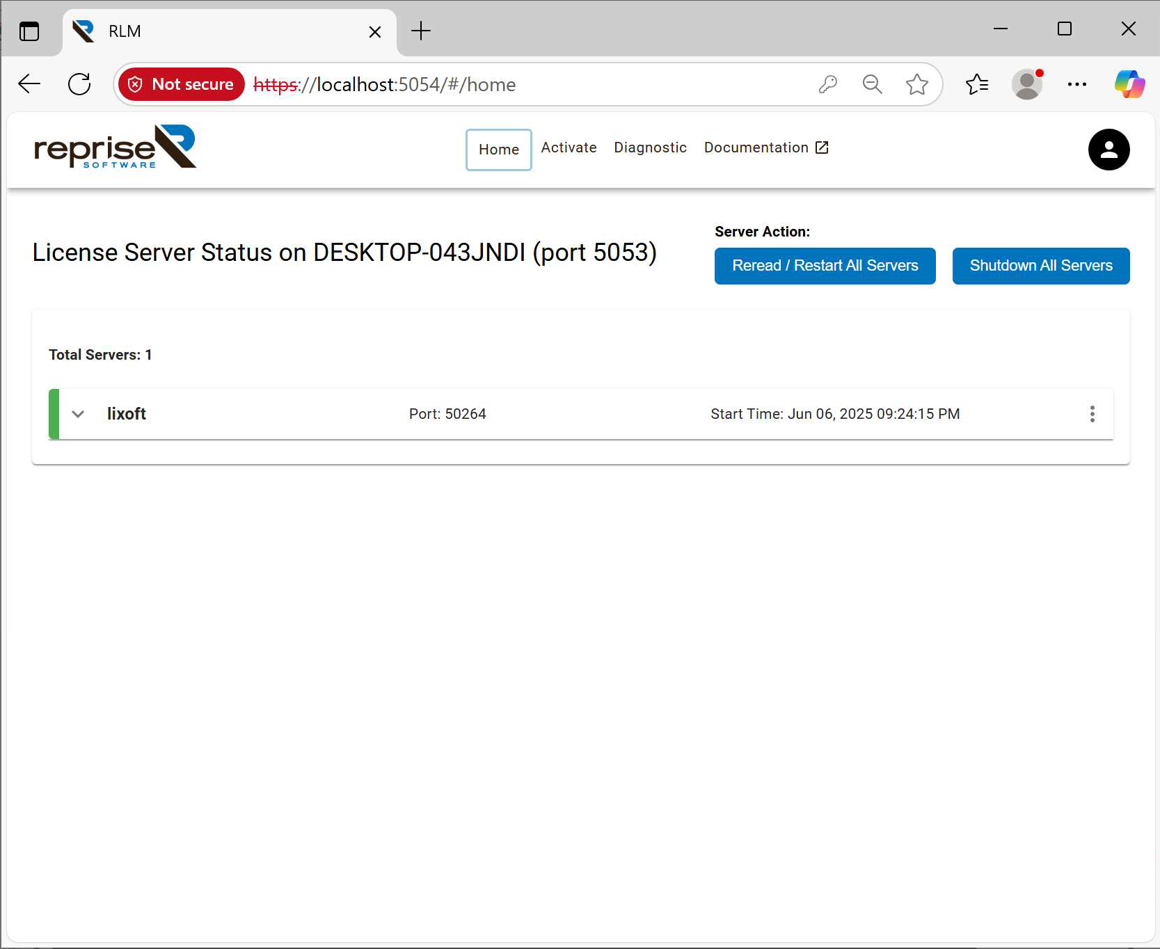Add page to favorites star icon
The height and width of the screenshot is (949, 1160).
tap(916, 84)
